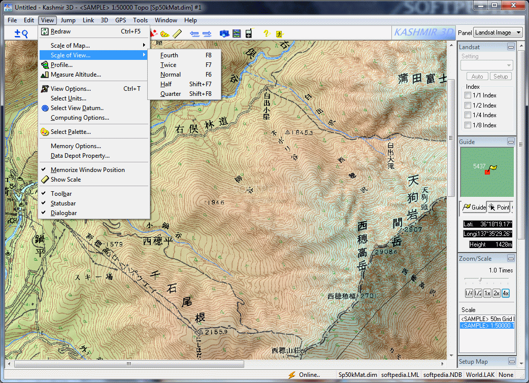The height and width of the screenshot is (383, 529).
Task: Click the palette icon beside Select Palette
Action: click(45, 132)
